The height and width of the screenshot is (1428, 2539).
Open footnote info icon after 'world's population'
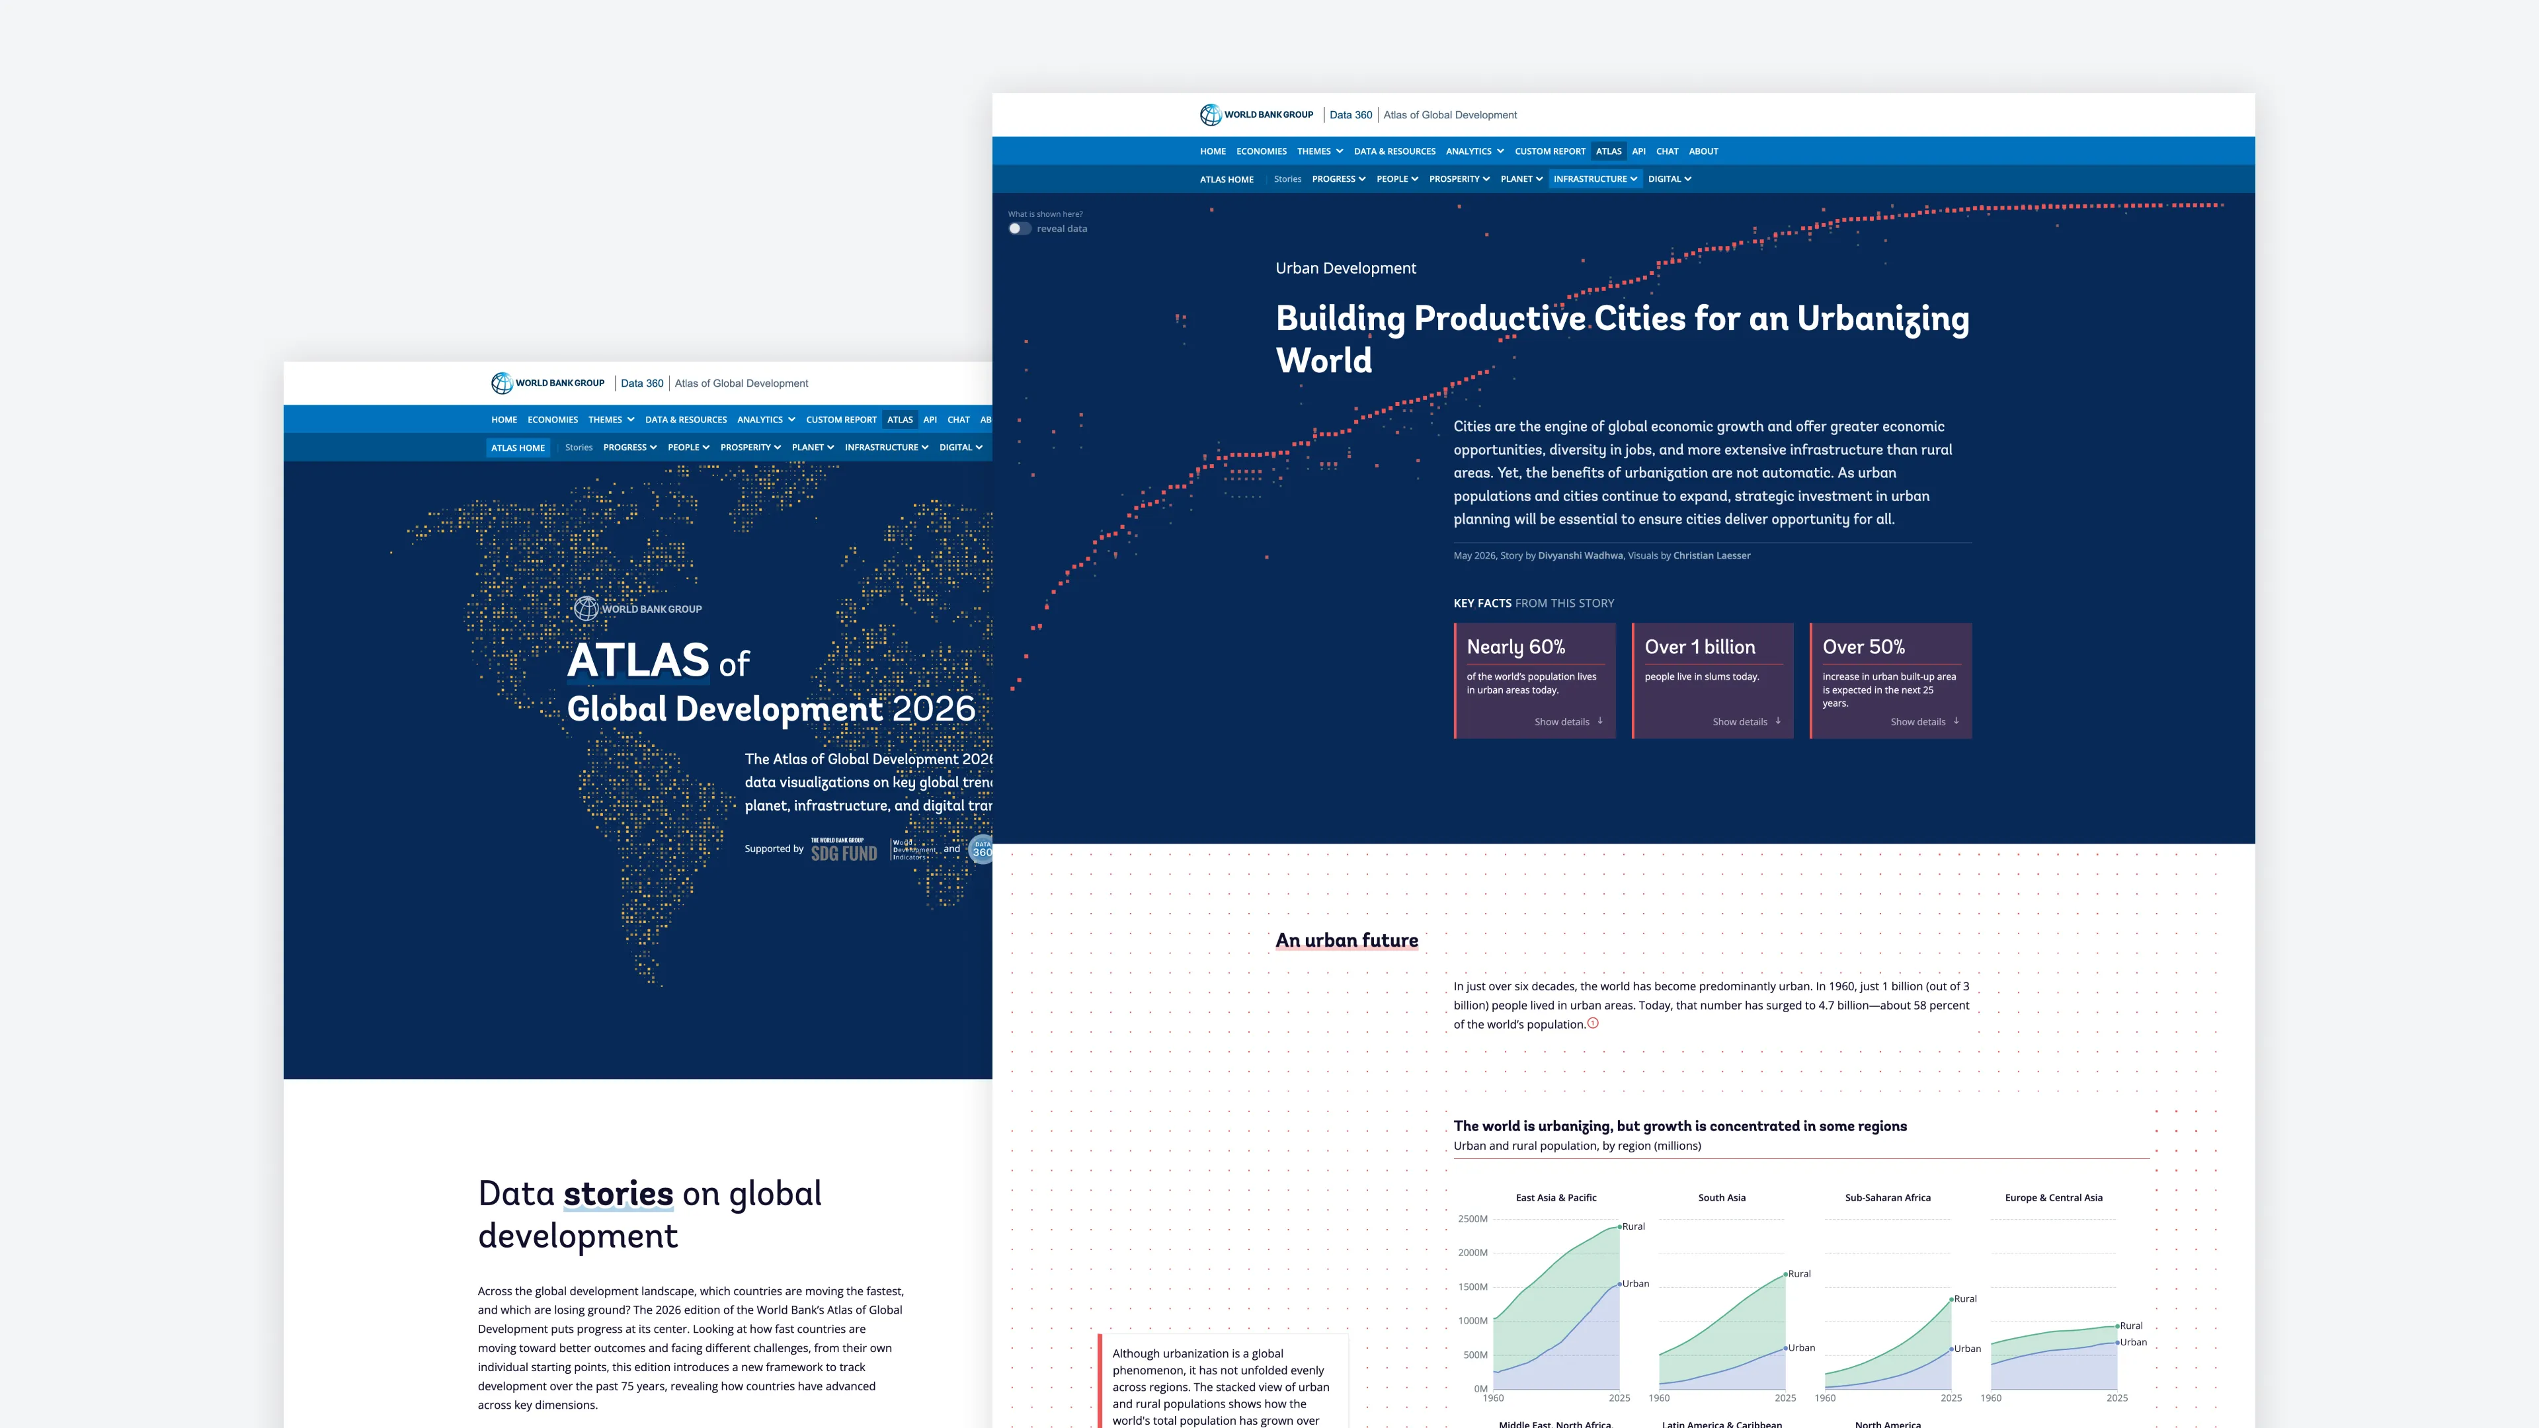(1593, 1023)
